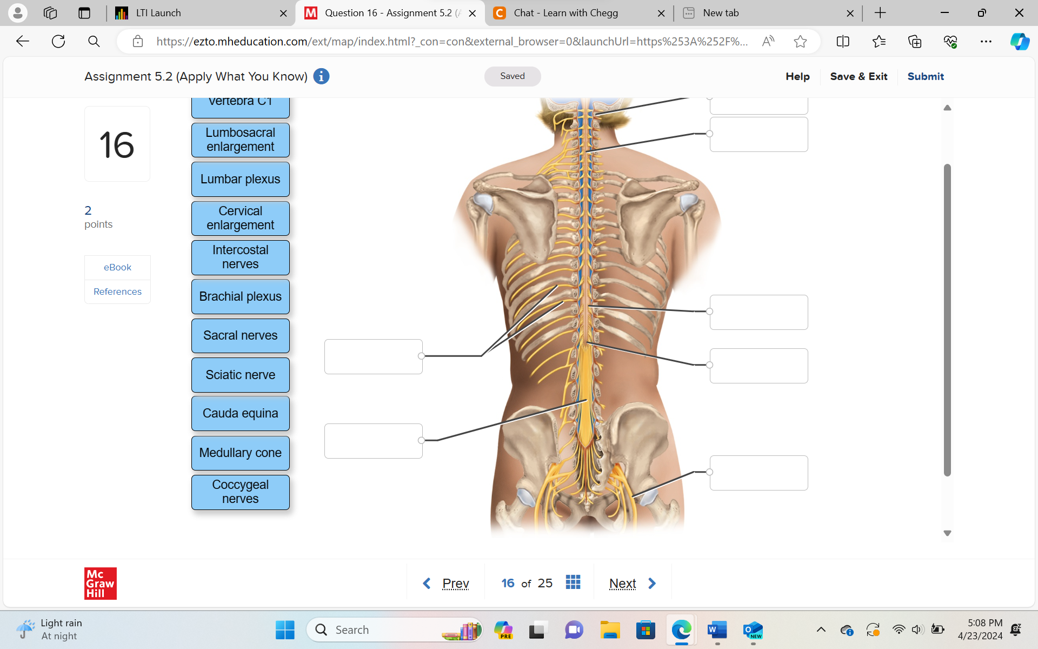This screenshot has height=649, width=1038.
Task: Click the site permissions lock icon
Action: pyautogui.click(x=138, y=41)
